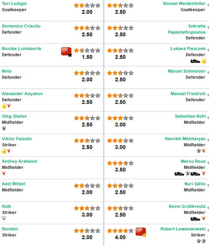This screenshot has width=209, height=246.
Task: Expand arrow beside Roman Weidenfeller
Action: point(208,5)
